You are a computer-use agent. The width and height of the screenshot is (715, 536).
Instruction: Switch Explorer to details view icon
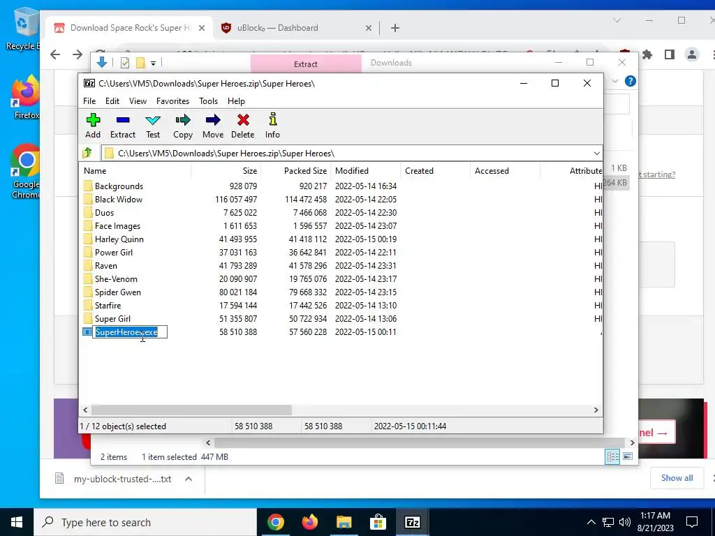pyautogui.click(x=612, y=456)
